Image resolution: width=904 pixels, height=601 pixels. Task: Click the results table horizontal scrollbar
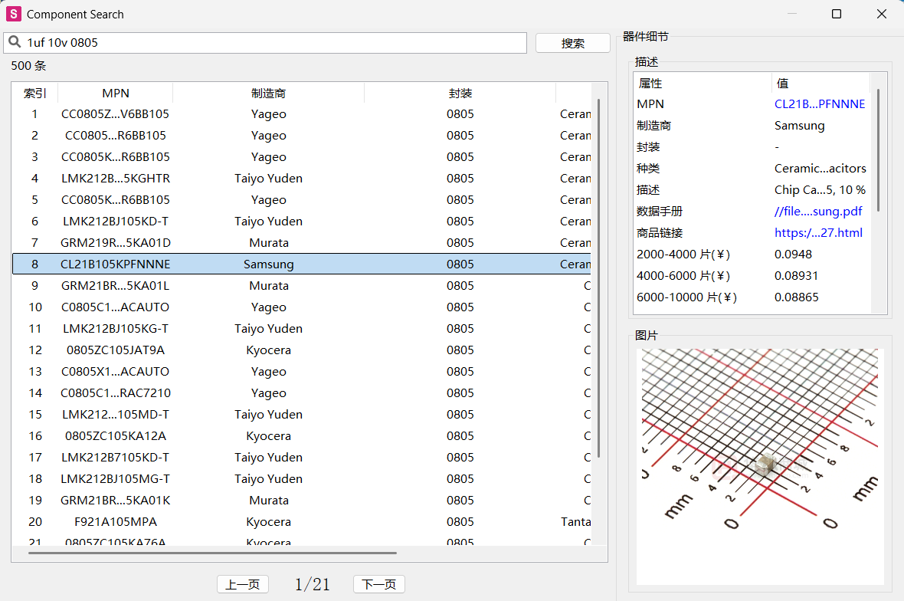(x=212, y=552)
